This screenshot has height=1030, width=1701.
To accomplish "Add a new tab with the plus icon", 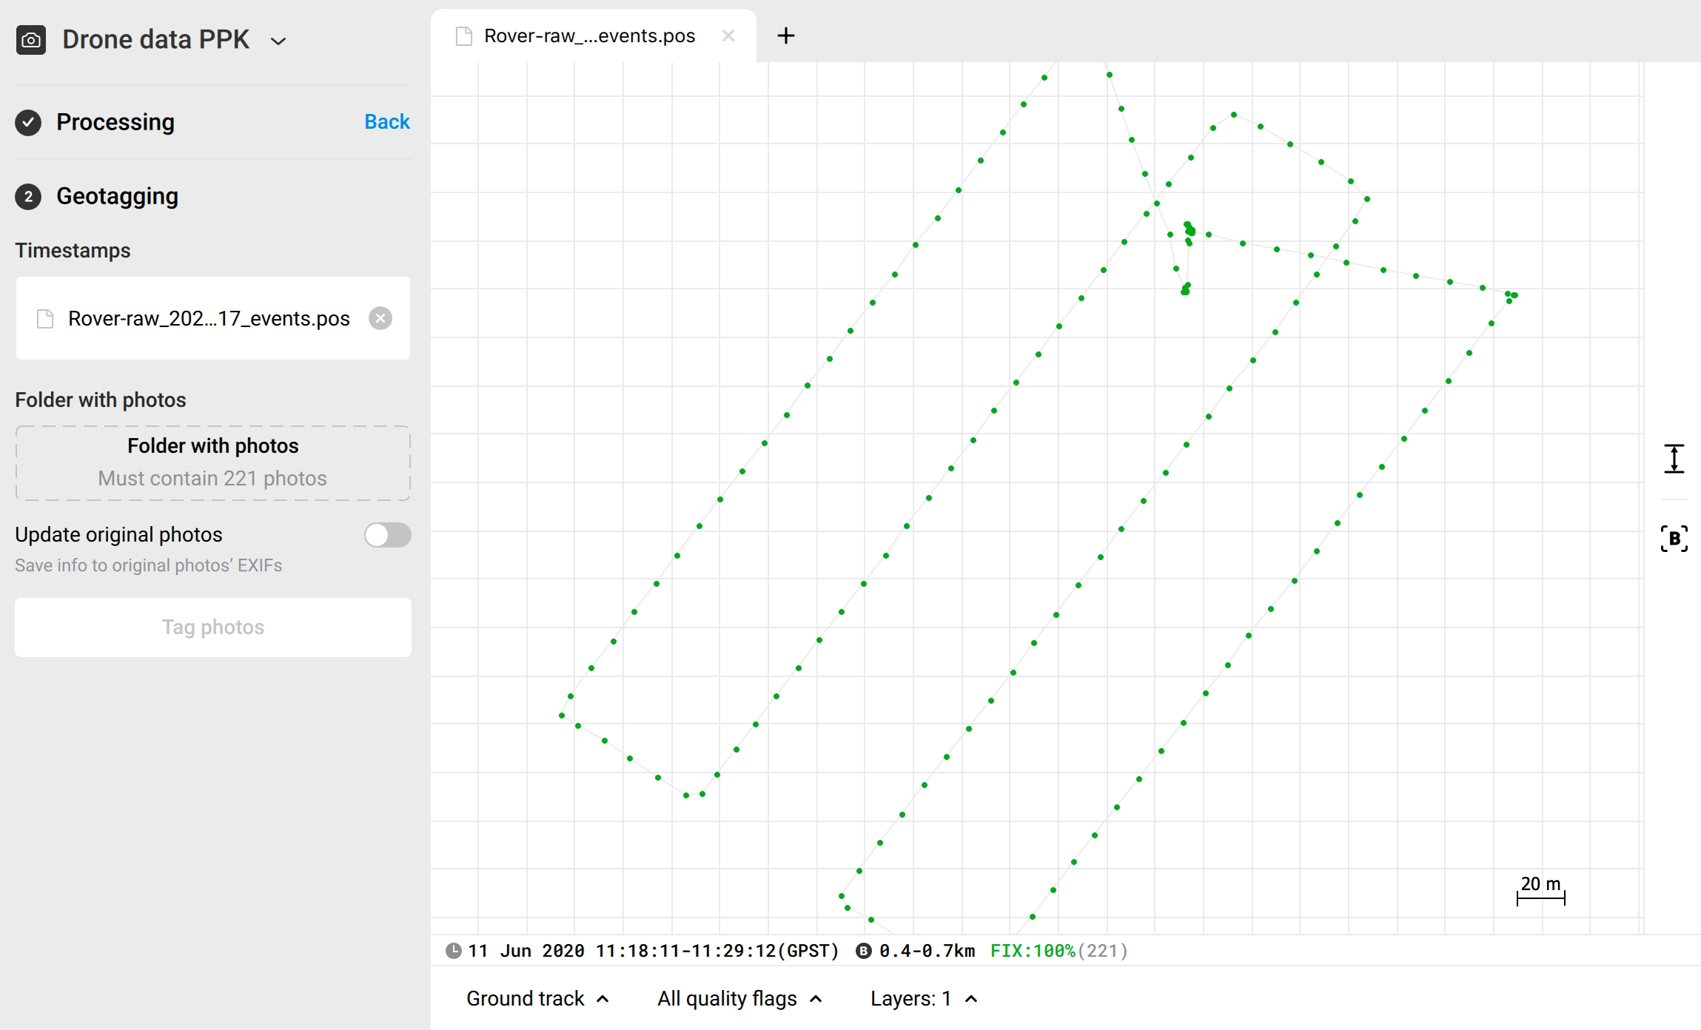I will coord(786,36).
